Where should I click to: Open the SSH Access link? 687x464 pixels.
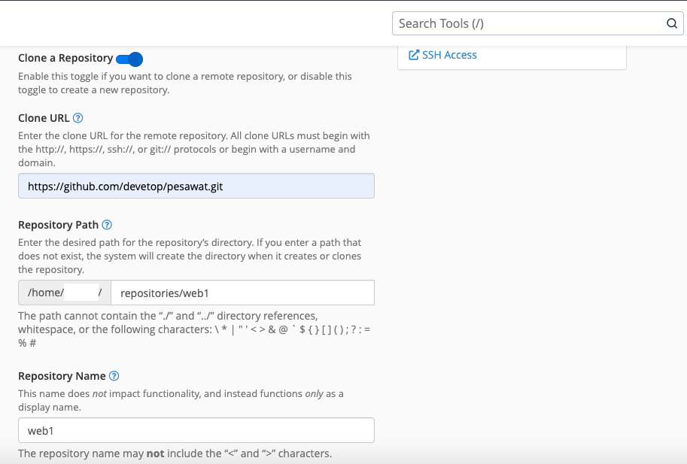coord(449,55)
